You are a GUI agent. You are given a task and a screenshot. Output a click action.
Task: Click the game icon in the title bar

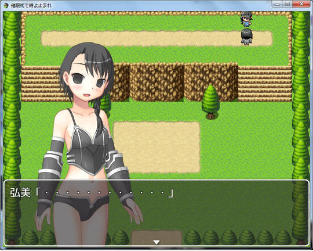tap(6, 5)
